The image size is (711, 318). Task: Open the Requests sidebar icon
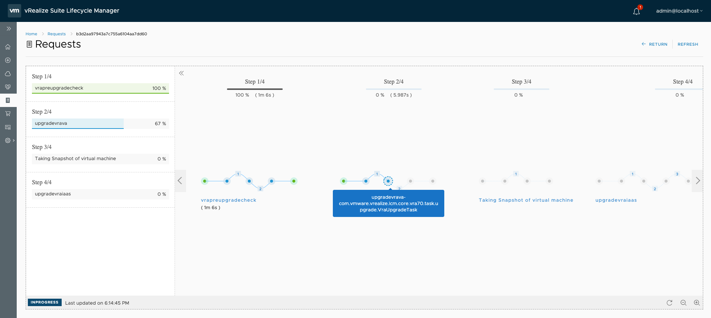(x=8, y=100)
